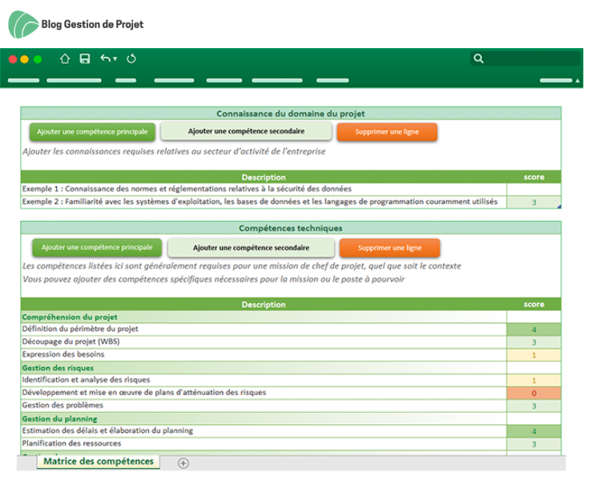
Task: Click the Save floppy disk icon
Action: (85, 59)
